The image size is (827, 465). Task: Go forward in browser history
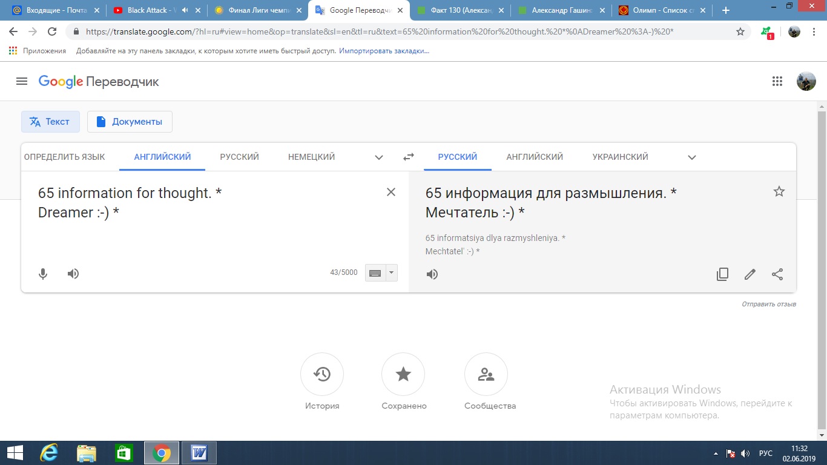(33, 31)
